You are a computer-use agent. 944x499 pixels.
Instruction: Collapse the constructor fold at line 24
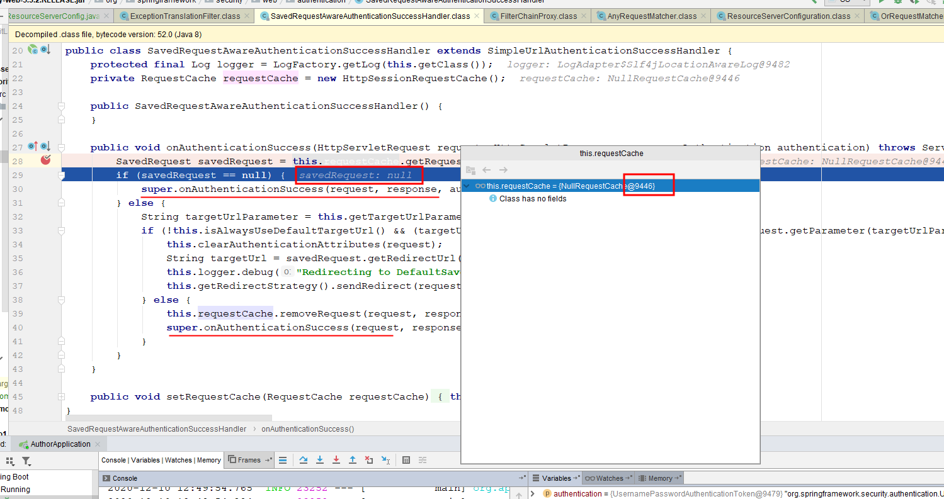pos(61,106)
